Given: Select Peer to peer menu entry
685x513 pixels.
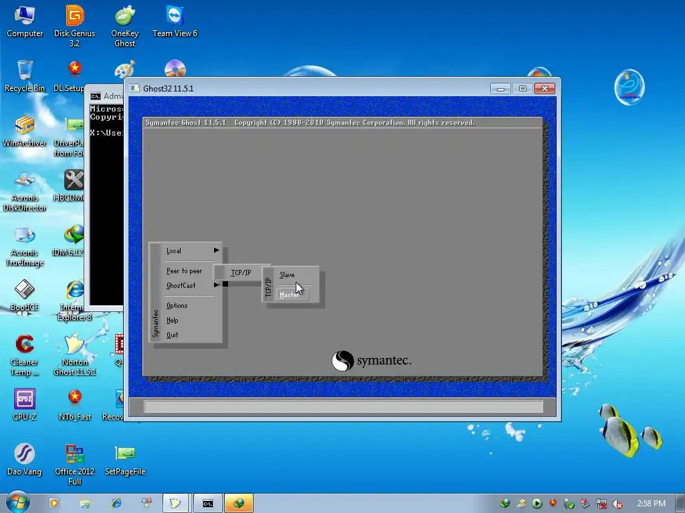Looking at the screenshot, I should coord(184,271).
